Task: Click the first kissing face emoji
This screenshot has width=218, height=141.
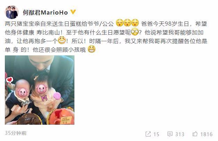Action: coord(120,23)
